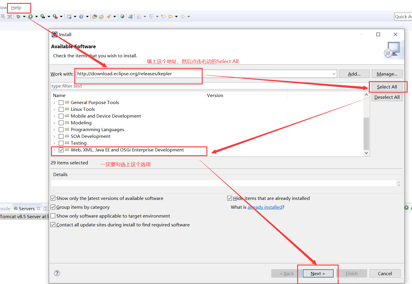The height and width of the screenshot is (284, 412).
Task: Open the Work with address dropdown arrow
Action: [x=334, y=74]
